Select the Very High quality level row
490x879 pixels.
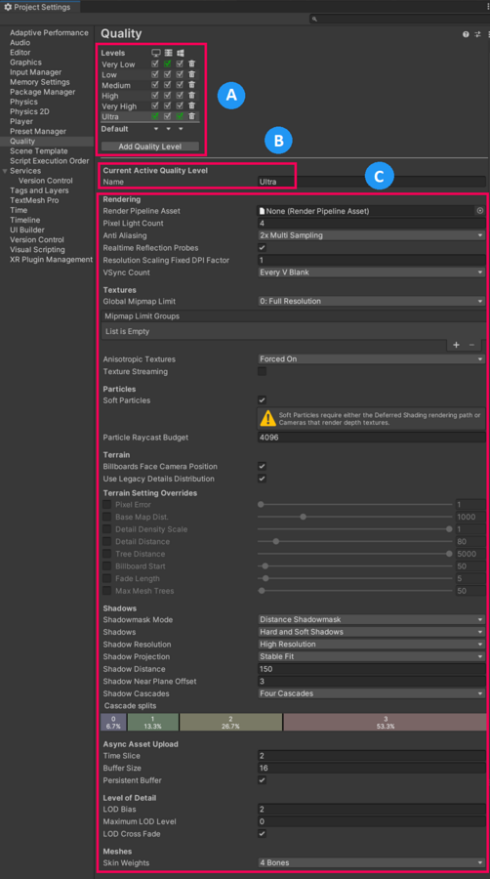pos(150,105)
